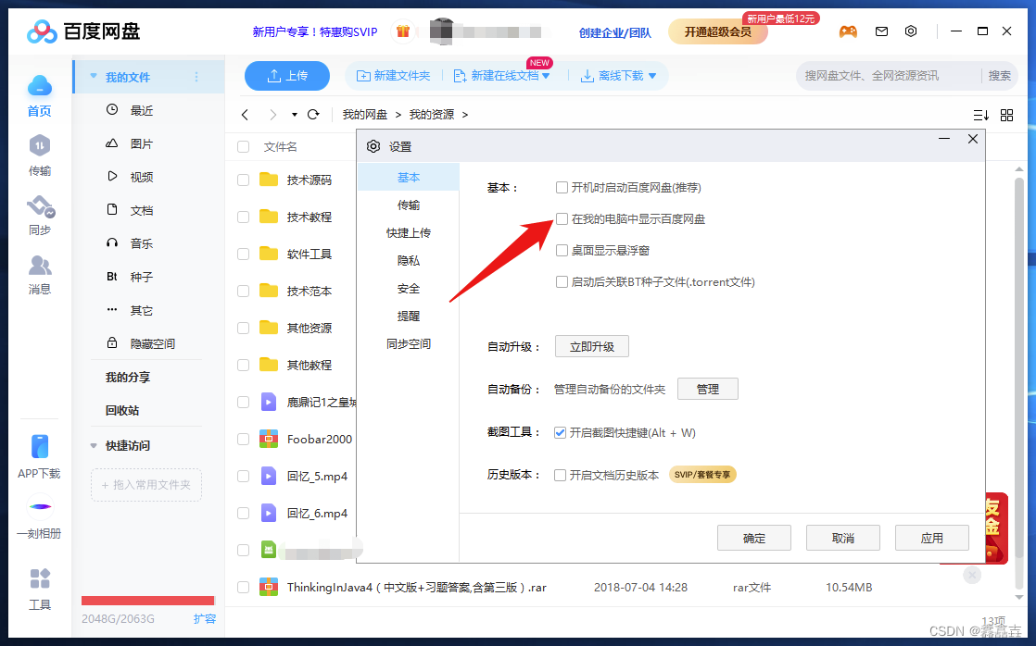Click the breadcrumb arrow after 我的资源
The width and height of the screenshot is (1036, 646).
[x=465, y=115]
